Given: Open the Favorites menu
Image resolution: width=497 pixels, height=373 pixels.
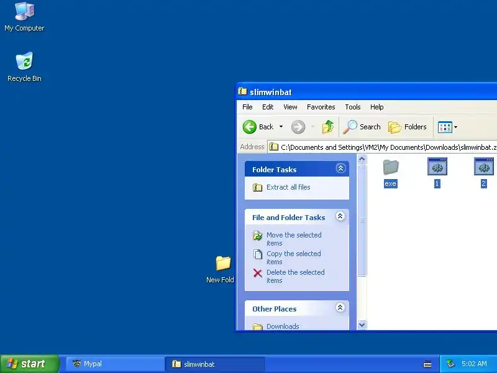Looking at the screenshot, I should click(x=321, y=107).
